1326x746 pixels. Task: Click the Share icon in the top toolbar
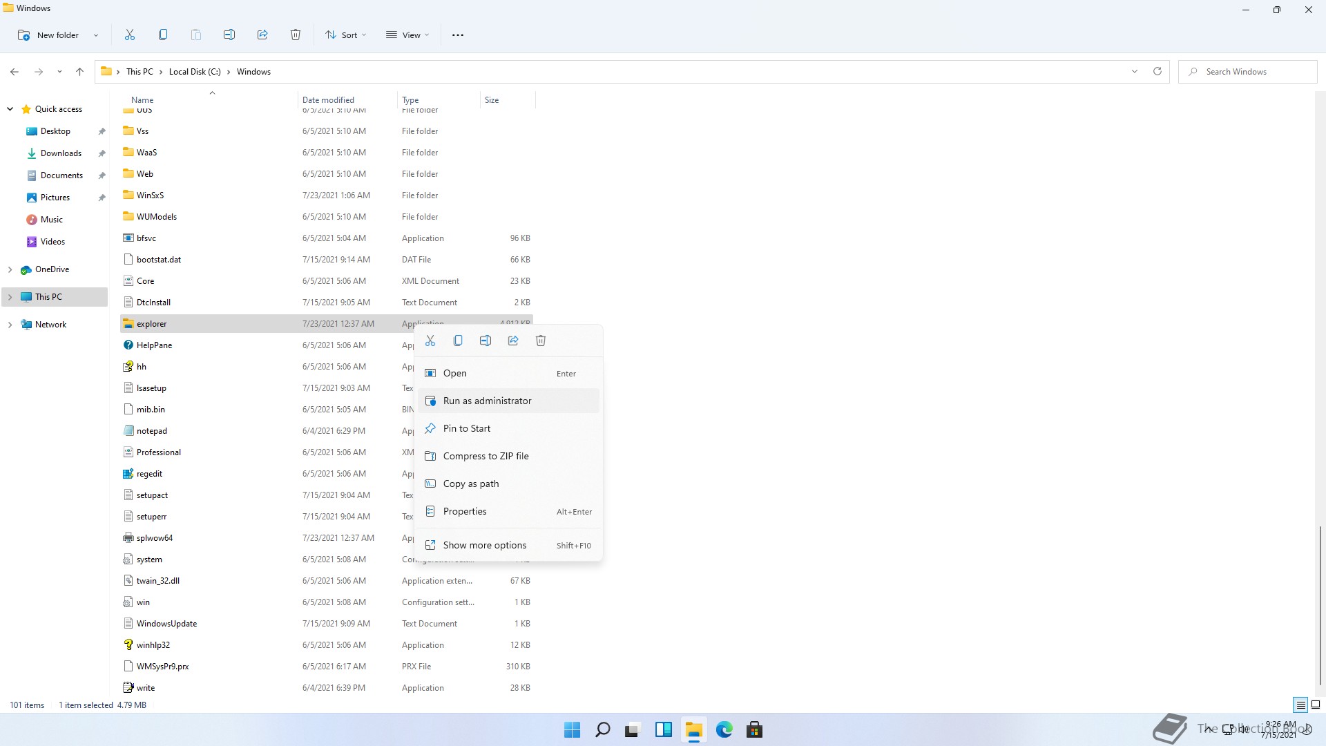pos(262,35)
